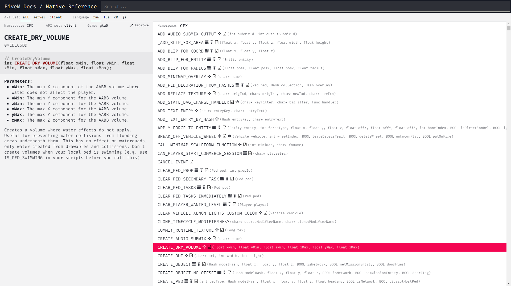
Task: Open the Improve link for this native
Action: coord(142,25)
